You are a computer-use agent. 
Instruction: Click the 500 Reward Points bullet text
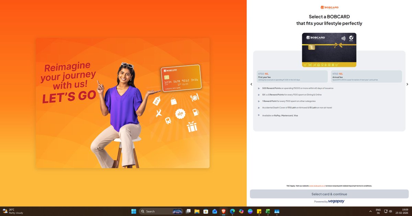(298, 88)
